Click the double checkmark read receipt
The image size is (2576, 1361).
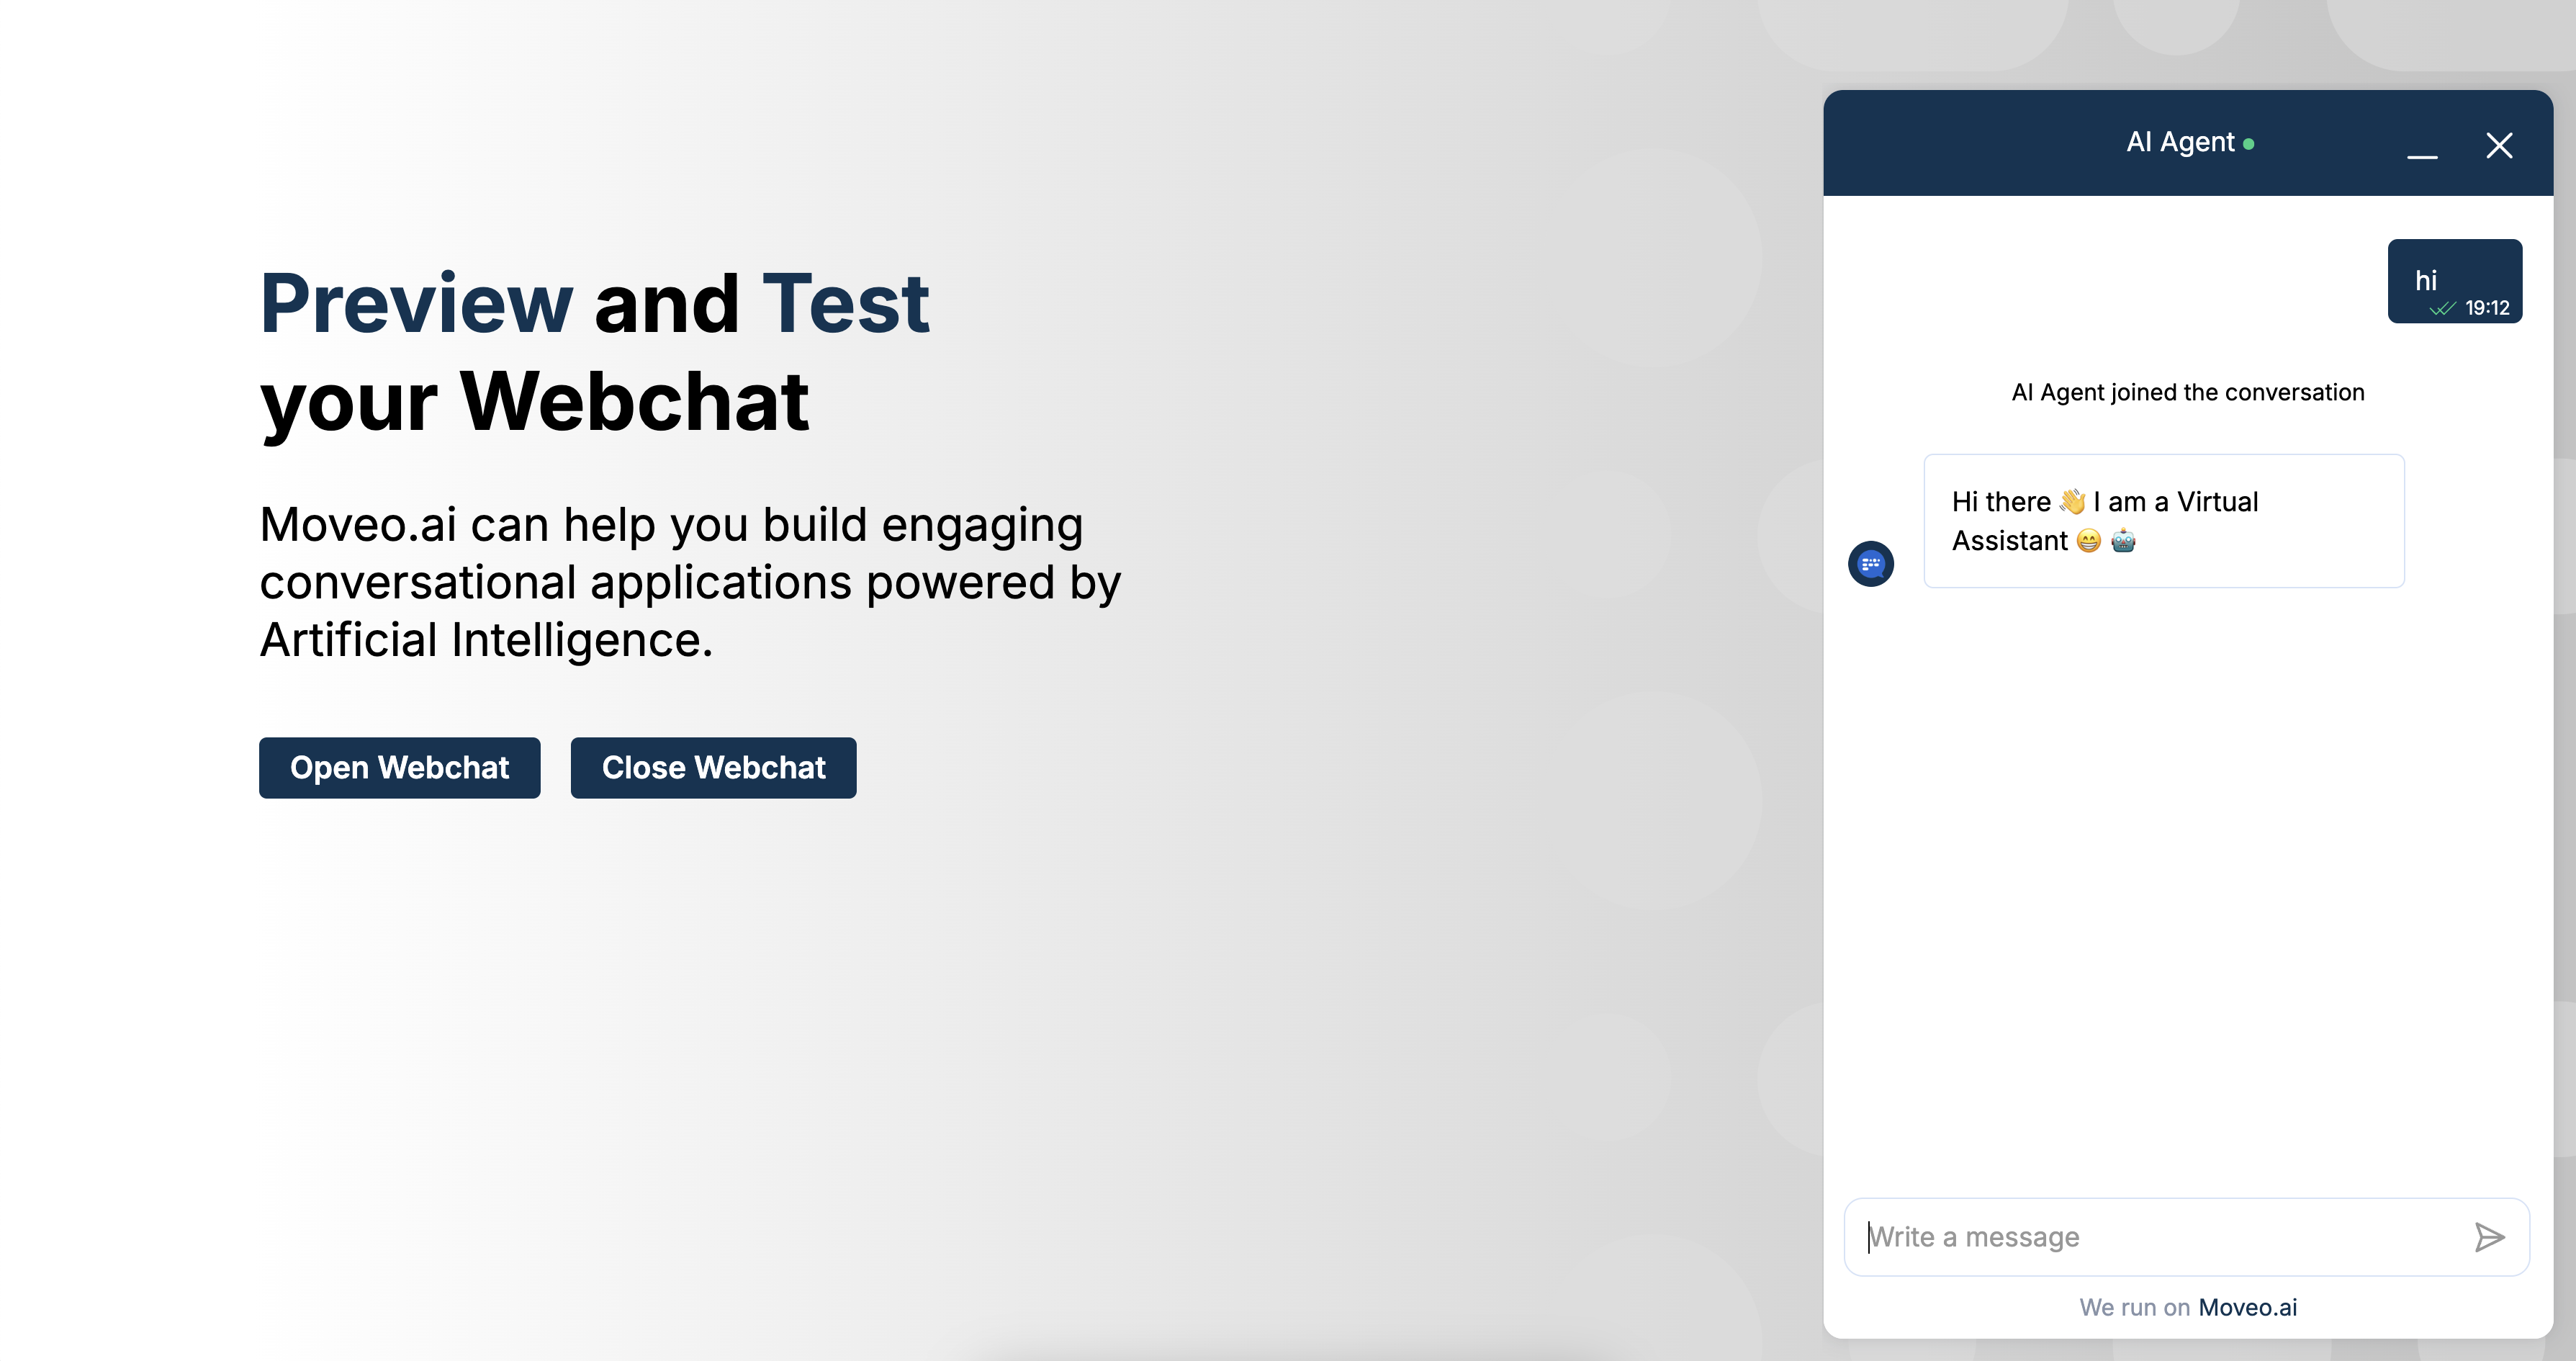coord(2442,308)
